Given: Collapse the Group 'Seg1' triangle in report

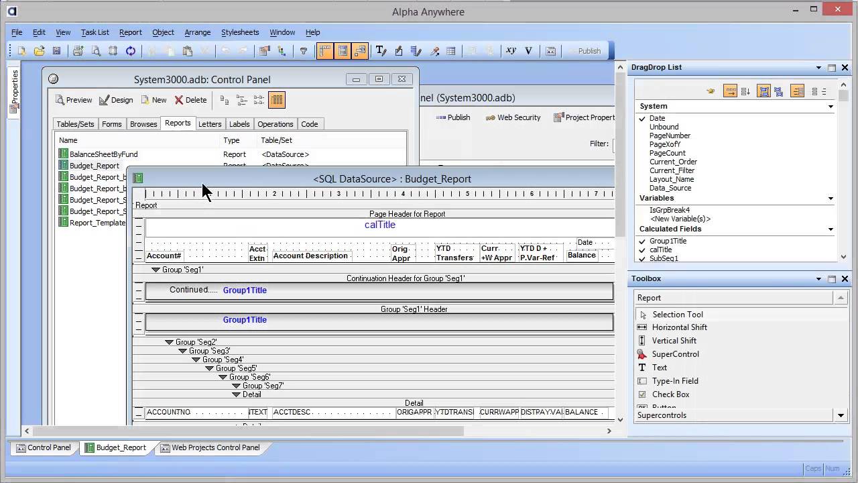Looking at the screenshot, I should 156,270.
